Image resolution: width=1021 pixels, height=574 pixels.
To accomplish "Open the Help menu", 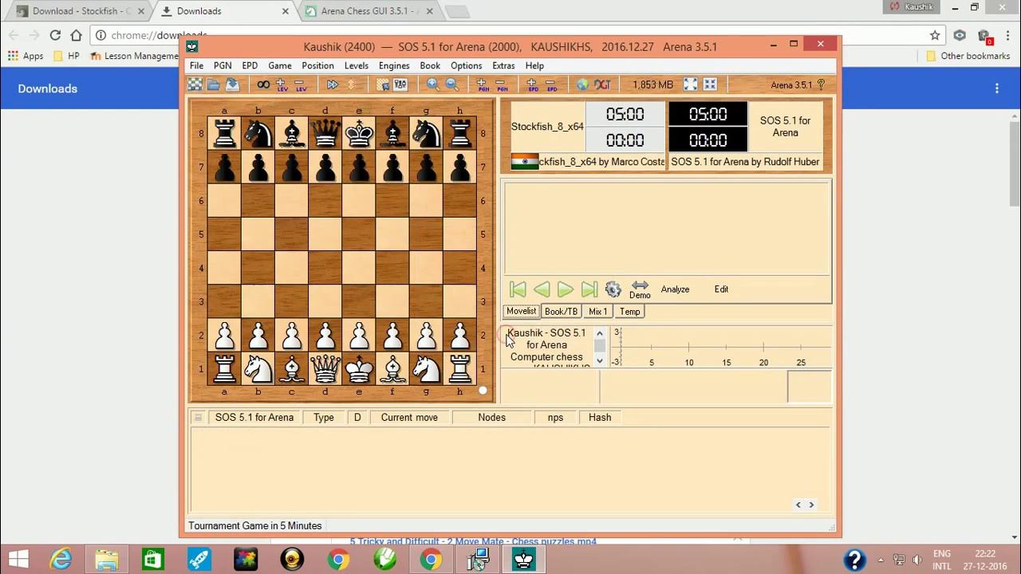I will point(534,66).
